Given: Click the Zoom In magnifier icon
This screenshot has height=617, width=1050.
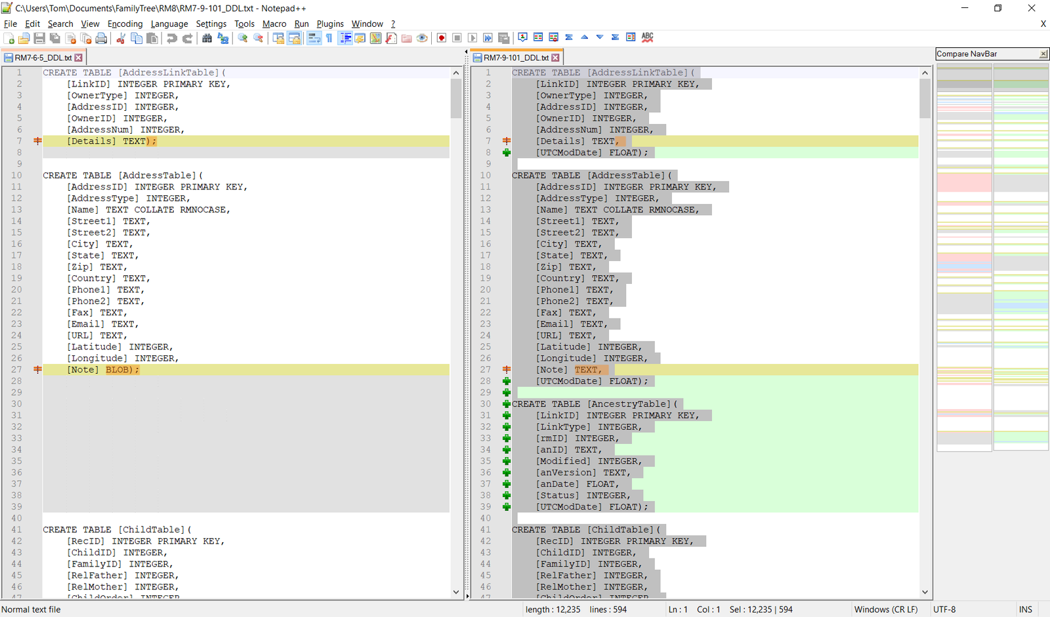Looking at the screenshot, I should click(x=243, y=38).
